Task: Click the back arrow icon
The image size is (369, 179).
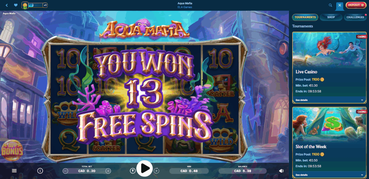Action: 6,5
